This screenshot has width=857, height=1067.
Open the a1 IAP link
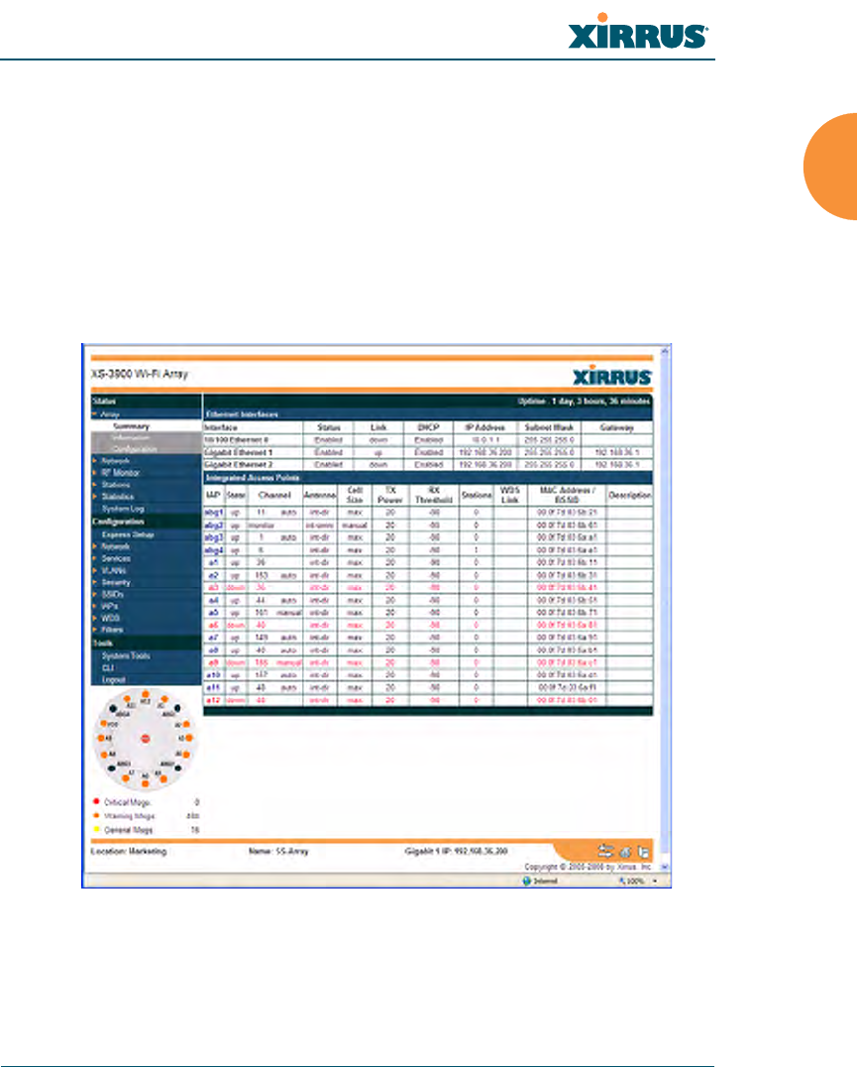[213, 563]
